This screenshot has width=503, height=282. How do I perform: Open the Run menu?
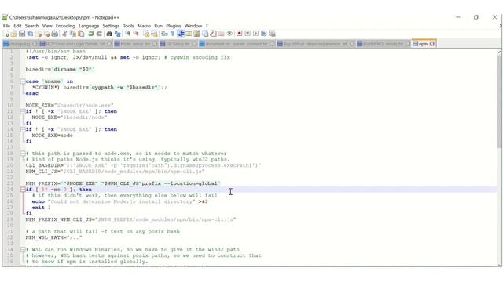click(x=158, y=26)
